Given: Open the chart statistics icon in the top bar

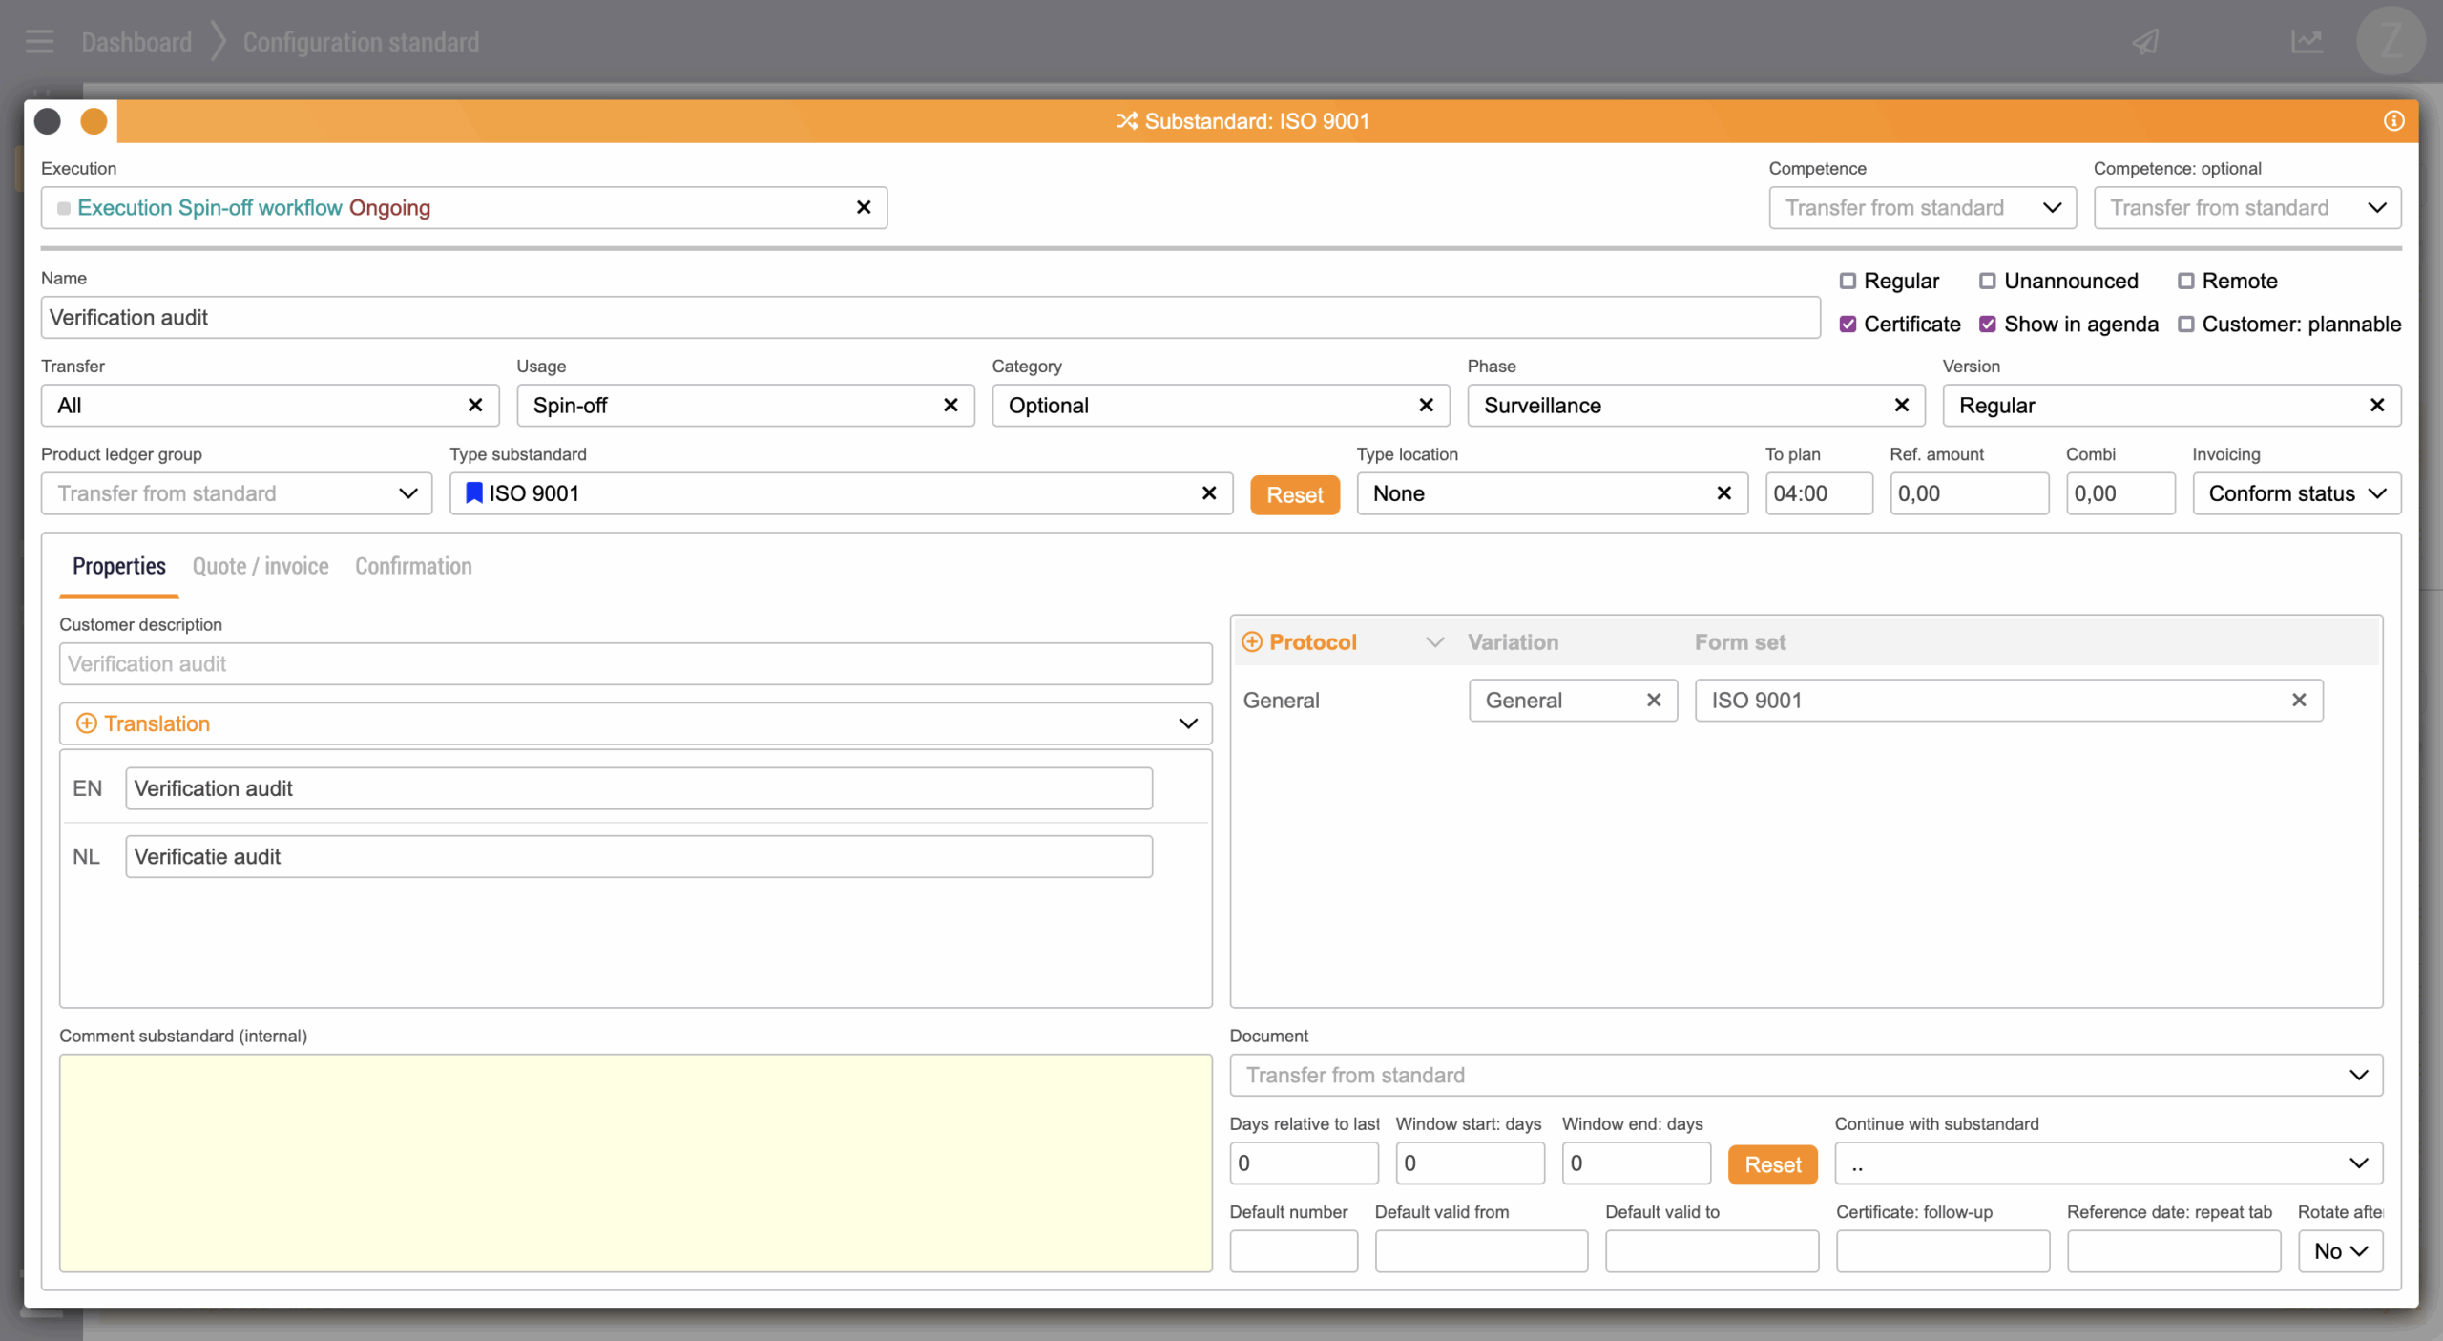Looking at the screenshot, I should pyautogui.click(x=2307, y=42).
